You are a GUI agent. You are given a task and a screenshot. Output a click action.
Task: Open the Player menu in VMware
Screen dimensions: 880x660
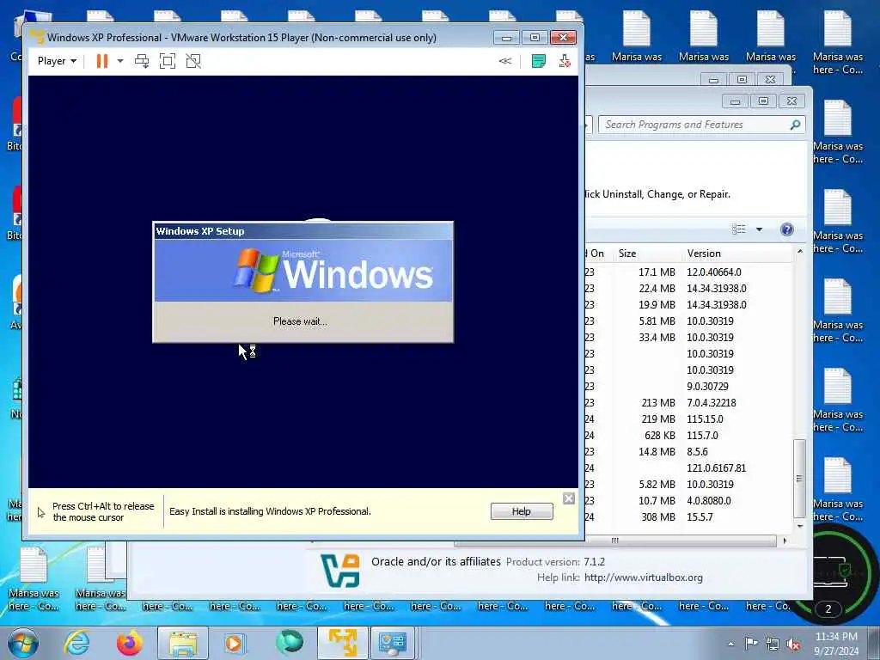point(57,61)
